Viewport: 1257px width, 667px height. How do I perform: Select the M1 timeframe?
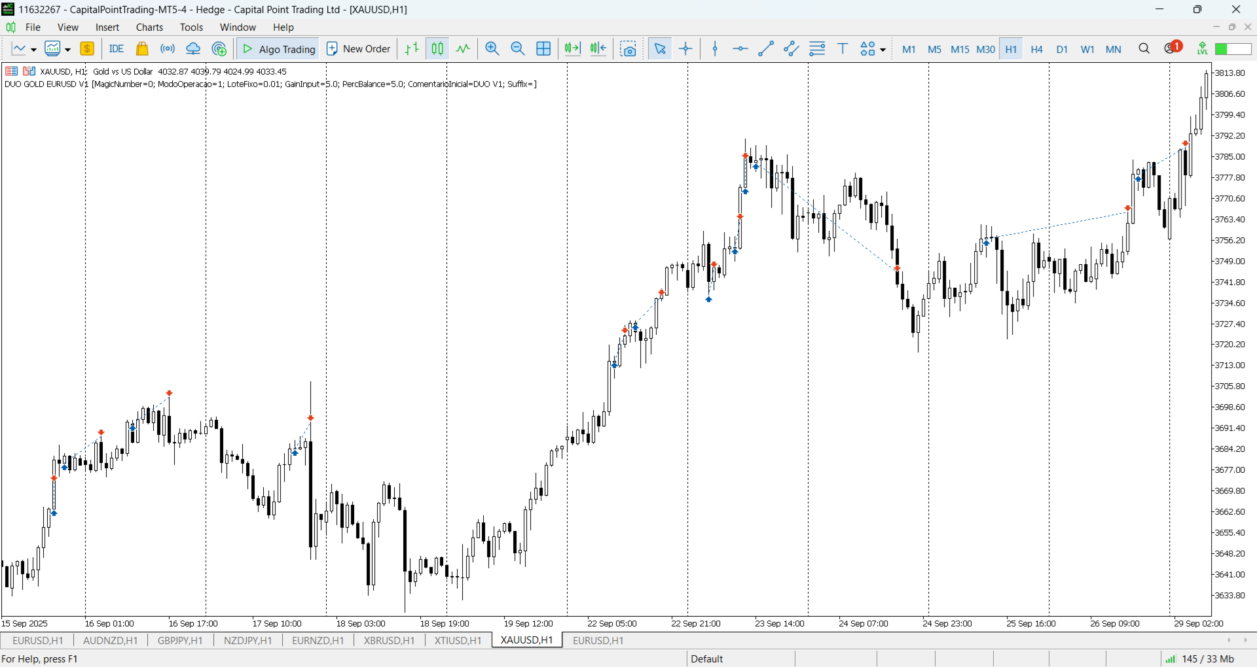909,50
